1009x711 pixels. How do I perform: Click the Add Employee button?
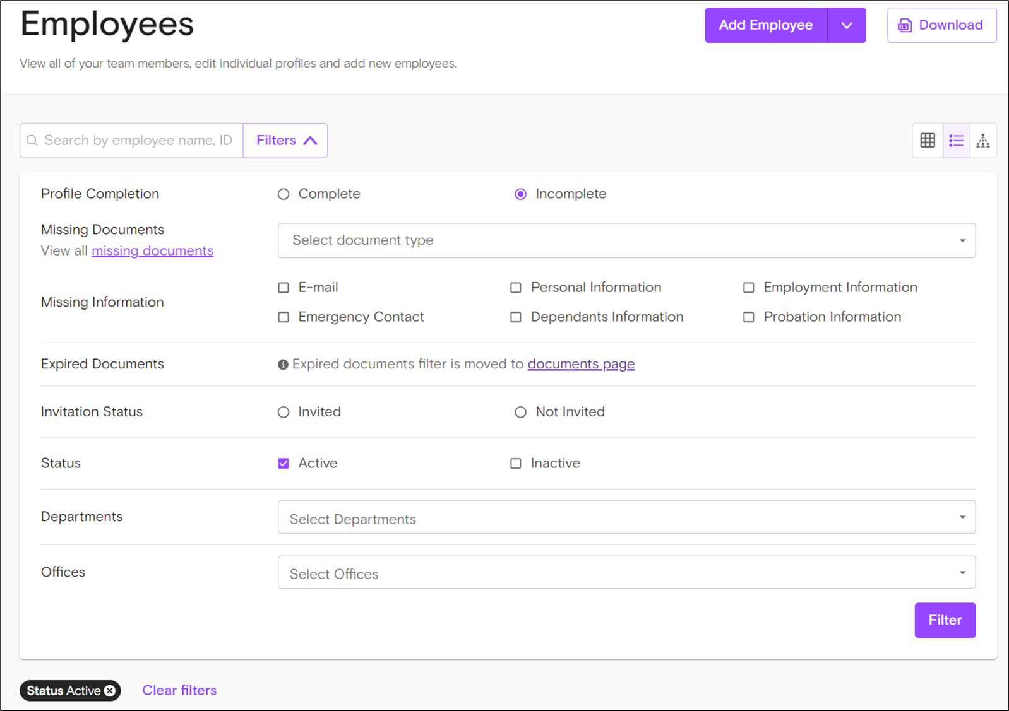pos(765,25)
